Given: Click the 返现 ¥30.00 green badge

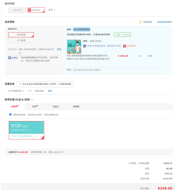Looking at the screenshot, I should [x=122, y=35].
